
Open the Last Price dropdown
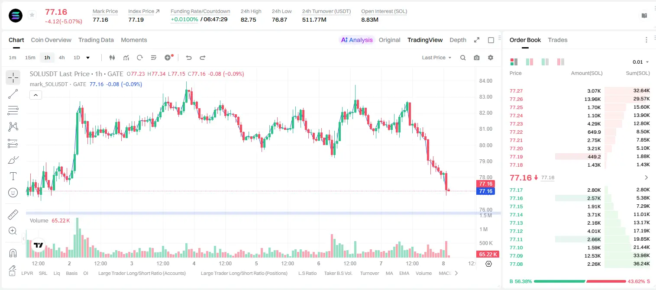click(x=436, y=58)
